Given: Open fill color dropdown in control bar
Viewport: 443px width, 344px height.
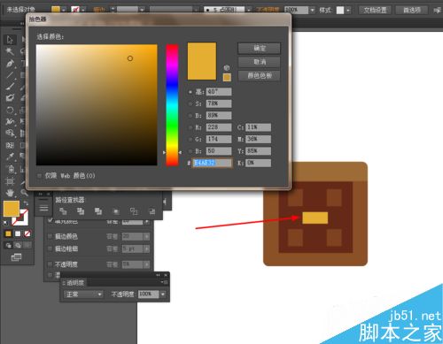Looking at the screenshot, I should (63, 10).
